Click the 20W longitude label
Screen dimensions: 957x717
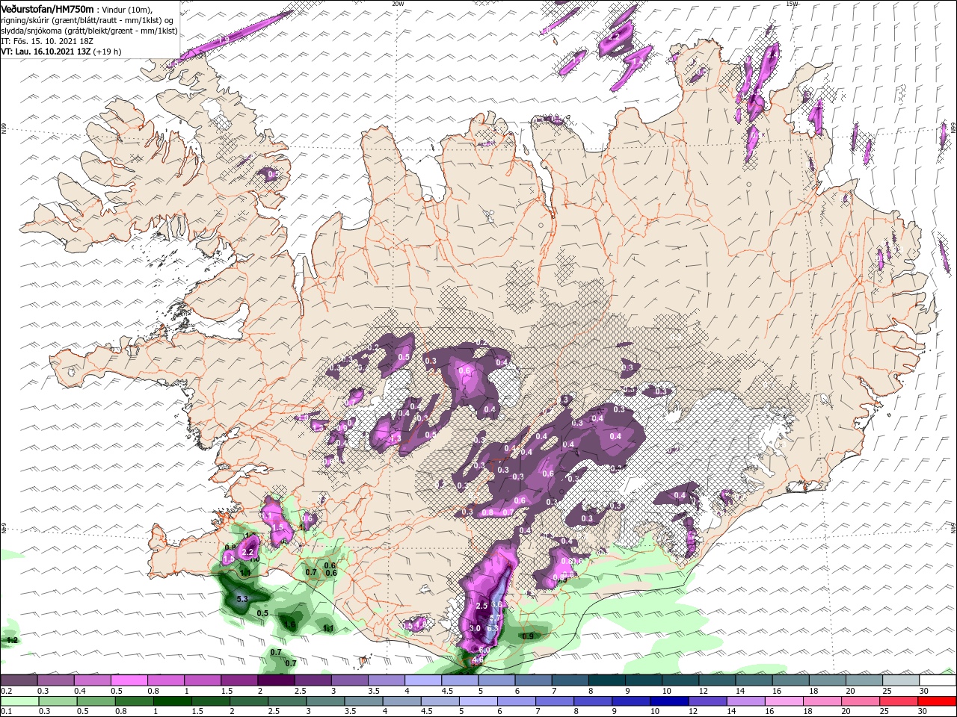tap(397, 4)
